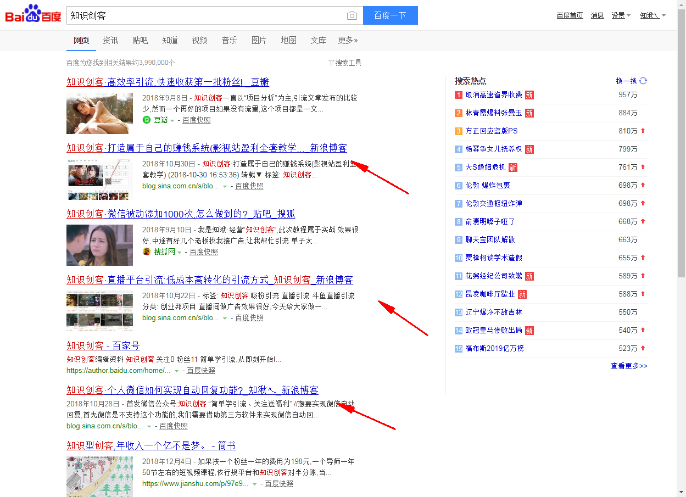This screenshot has height=497, width=686.
Task: Click thumbnail of the 豆瓣 result
Action: tap(99, 113)
